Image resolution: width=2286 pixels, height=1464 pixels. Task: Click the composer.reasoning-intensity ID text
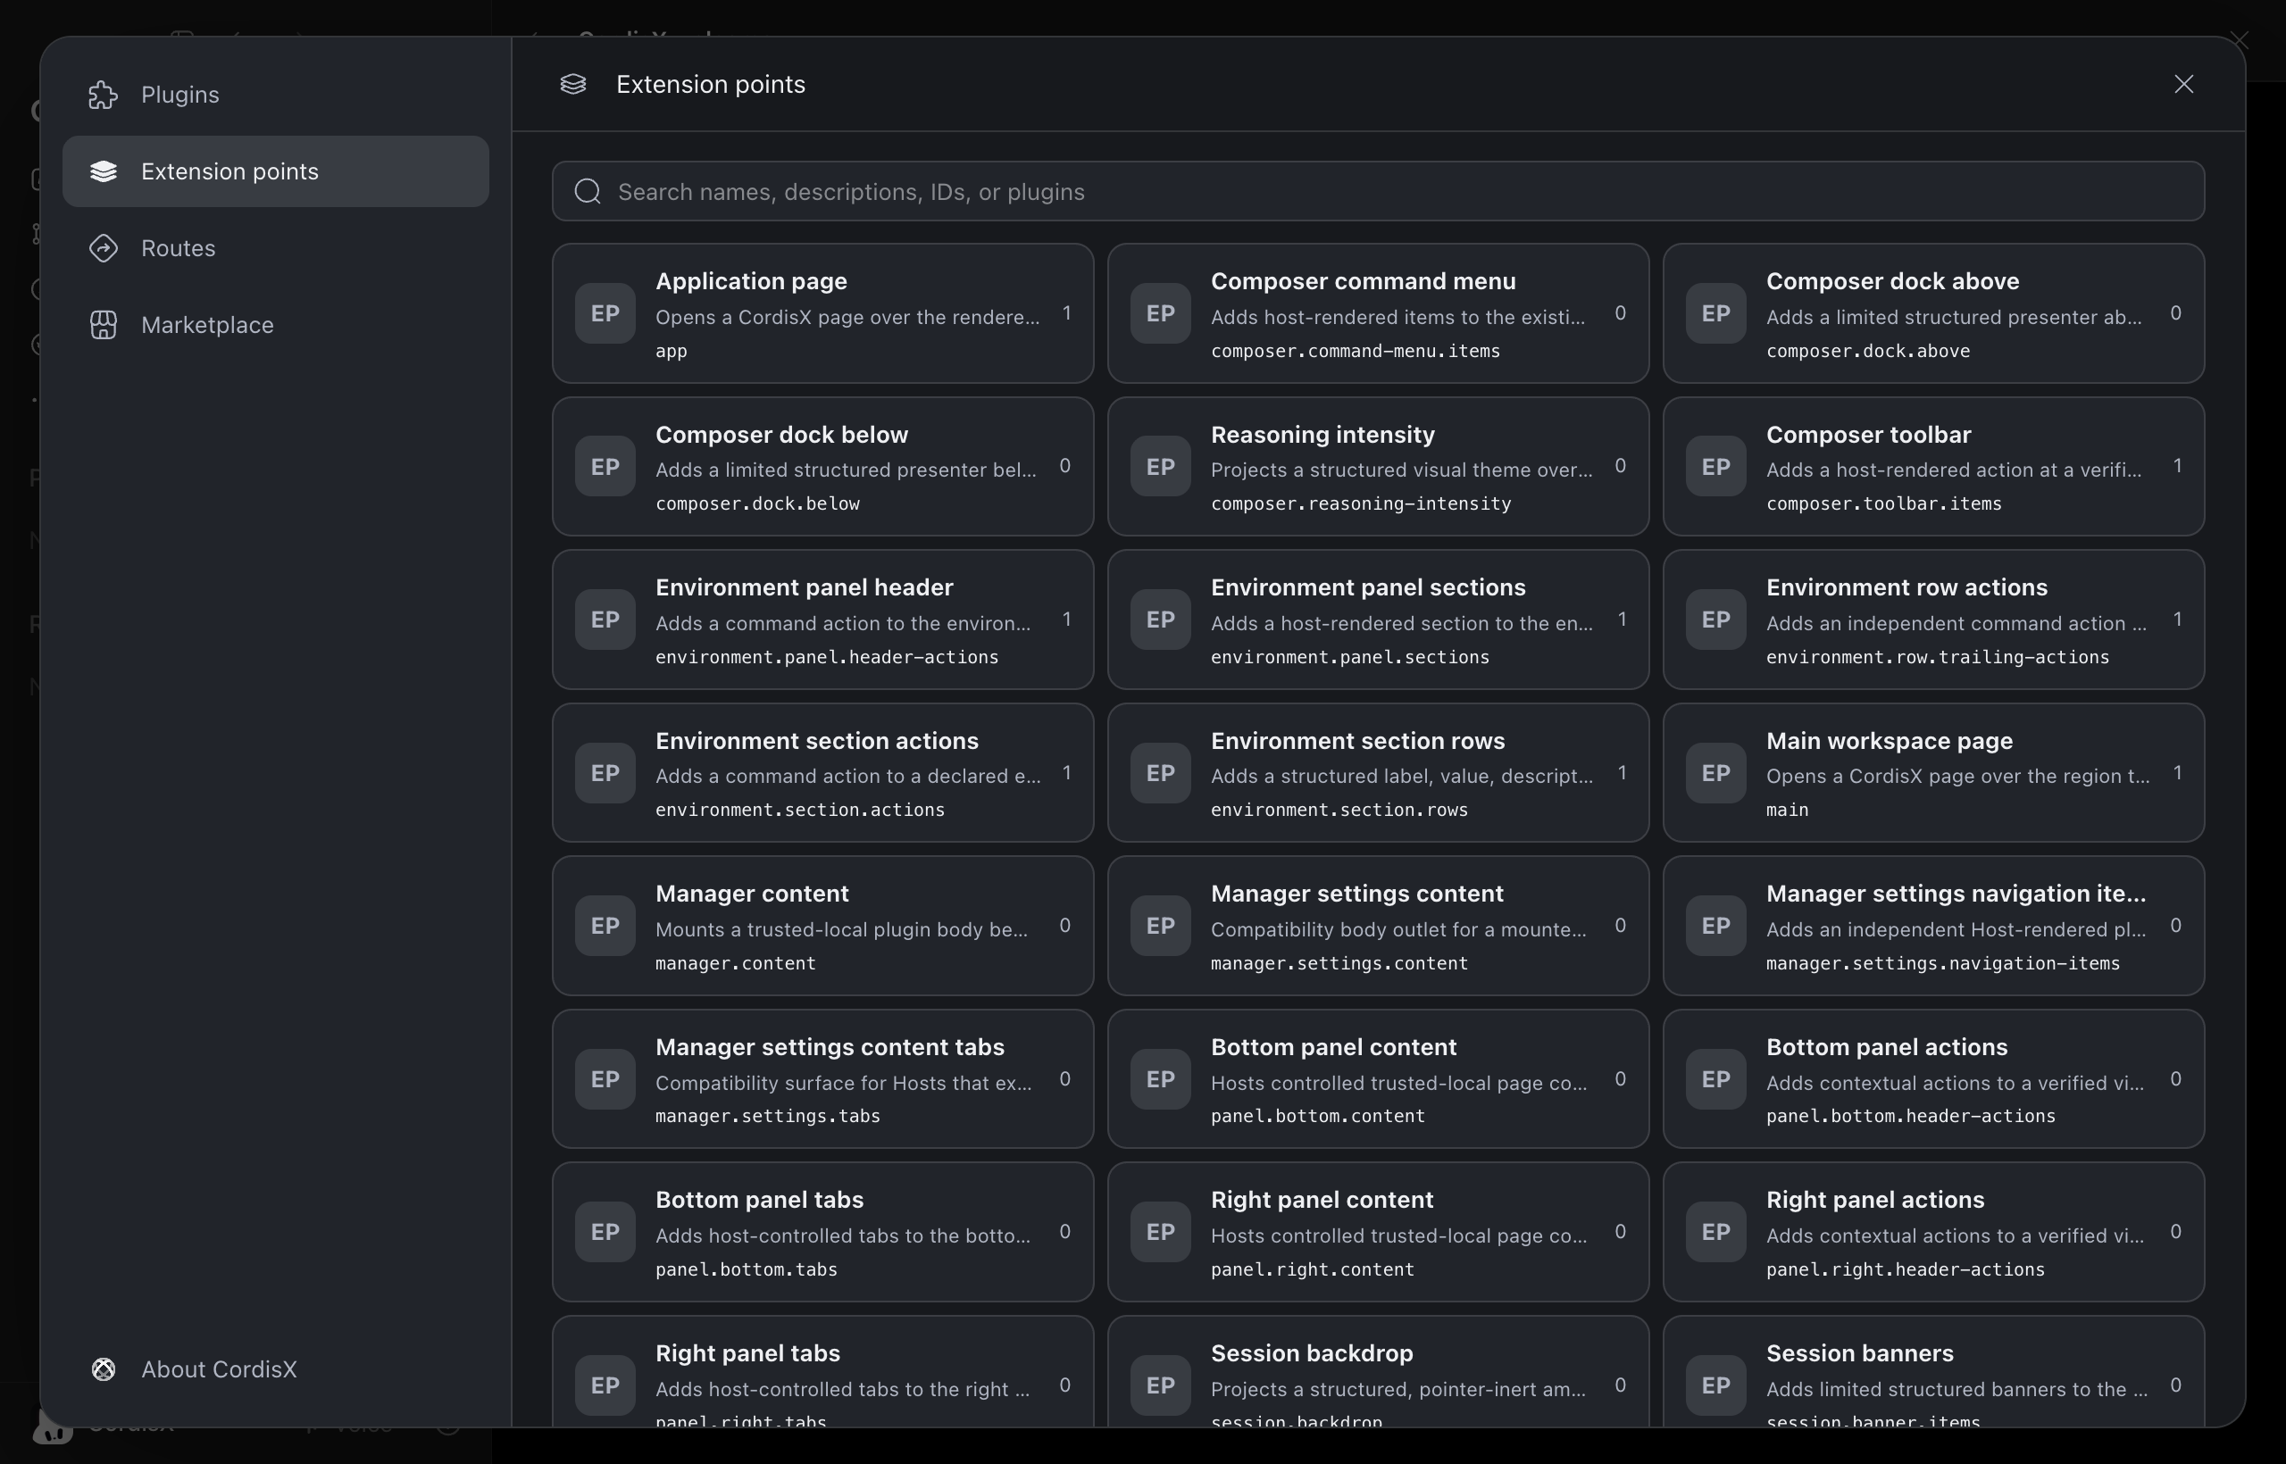coord(1361,503)
